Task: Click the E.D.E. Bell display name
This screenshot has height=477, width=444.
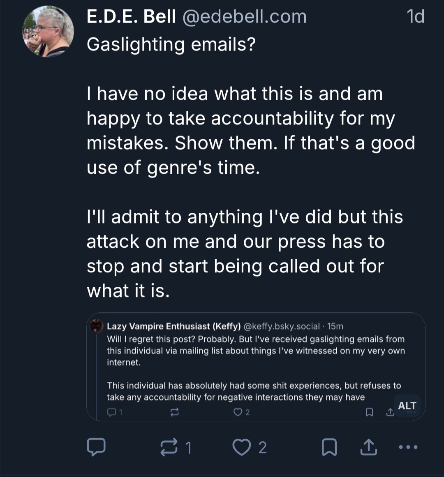Action: coord(131,17)
